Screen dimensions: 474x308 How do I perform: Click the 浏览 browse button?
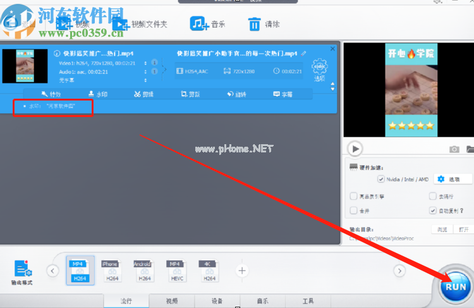point(442,230)
